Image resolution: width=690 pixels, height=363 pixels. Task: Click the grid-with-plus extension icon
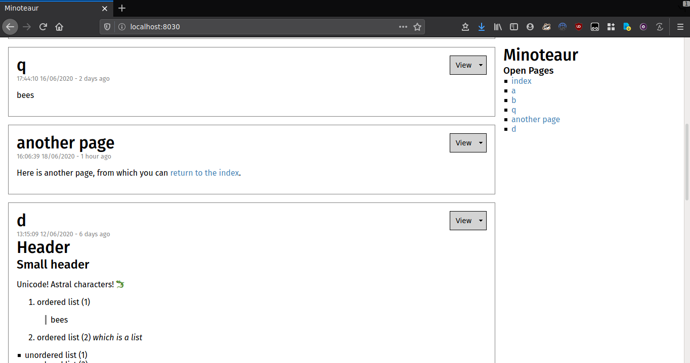611,27
